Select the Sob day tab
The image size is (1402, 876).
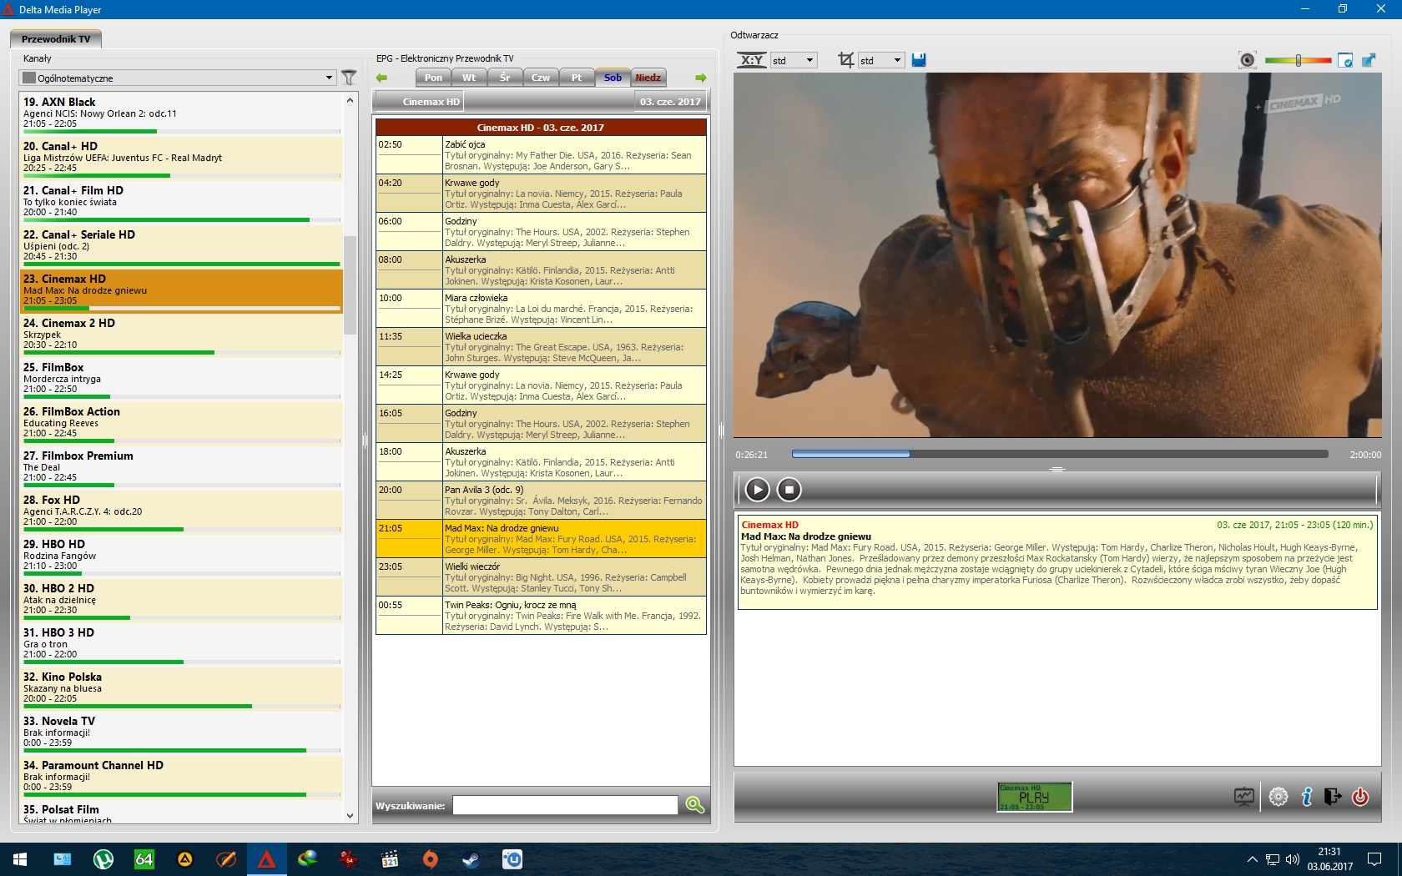pyautogui.click(x=613, y=78)
